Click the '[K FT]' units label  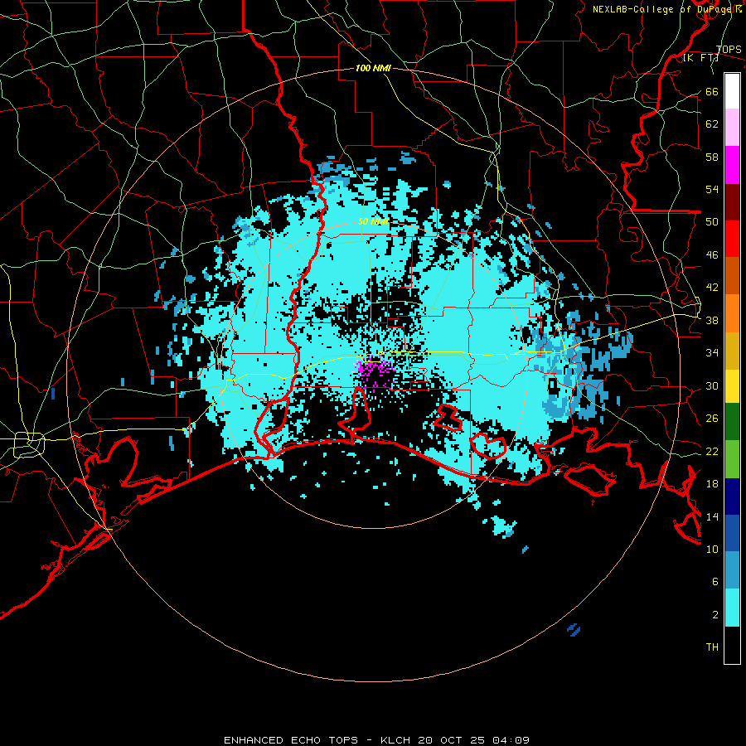tap(700, 58)
